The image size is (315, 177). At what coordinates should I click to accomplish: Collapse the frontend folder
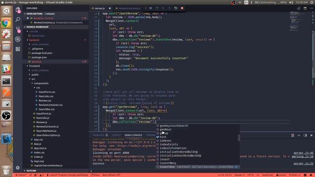click(x=34, y=66)
